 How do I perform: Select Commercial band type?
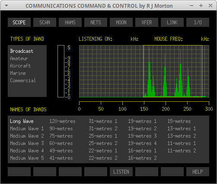(x=23, y=81)
